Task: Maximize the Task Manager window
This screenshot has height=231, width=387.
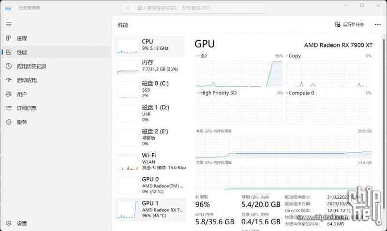Action: click(x=362, y=5)
